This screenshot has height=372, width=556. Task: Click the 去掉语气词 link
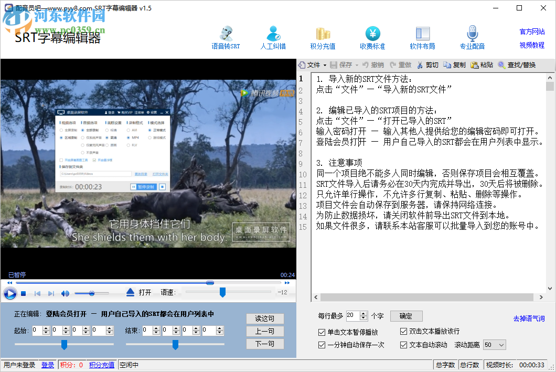[529, 318]
